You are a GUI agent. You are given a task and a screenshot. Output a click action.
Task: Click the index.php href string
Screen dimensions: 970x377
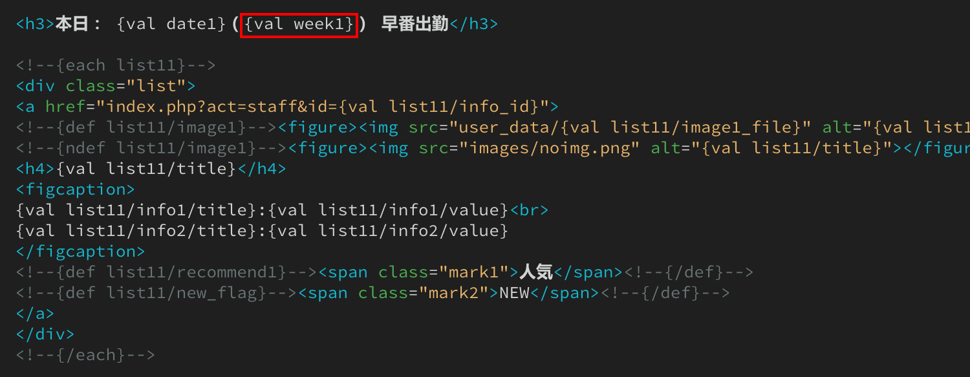tap(323, 107)
